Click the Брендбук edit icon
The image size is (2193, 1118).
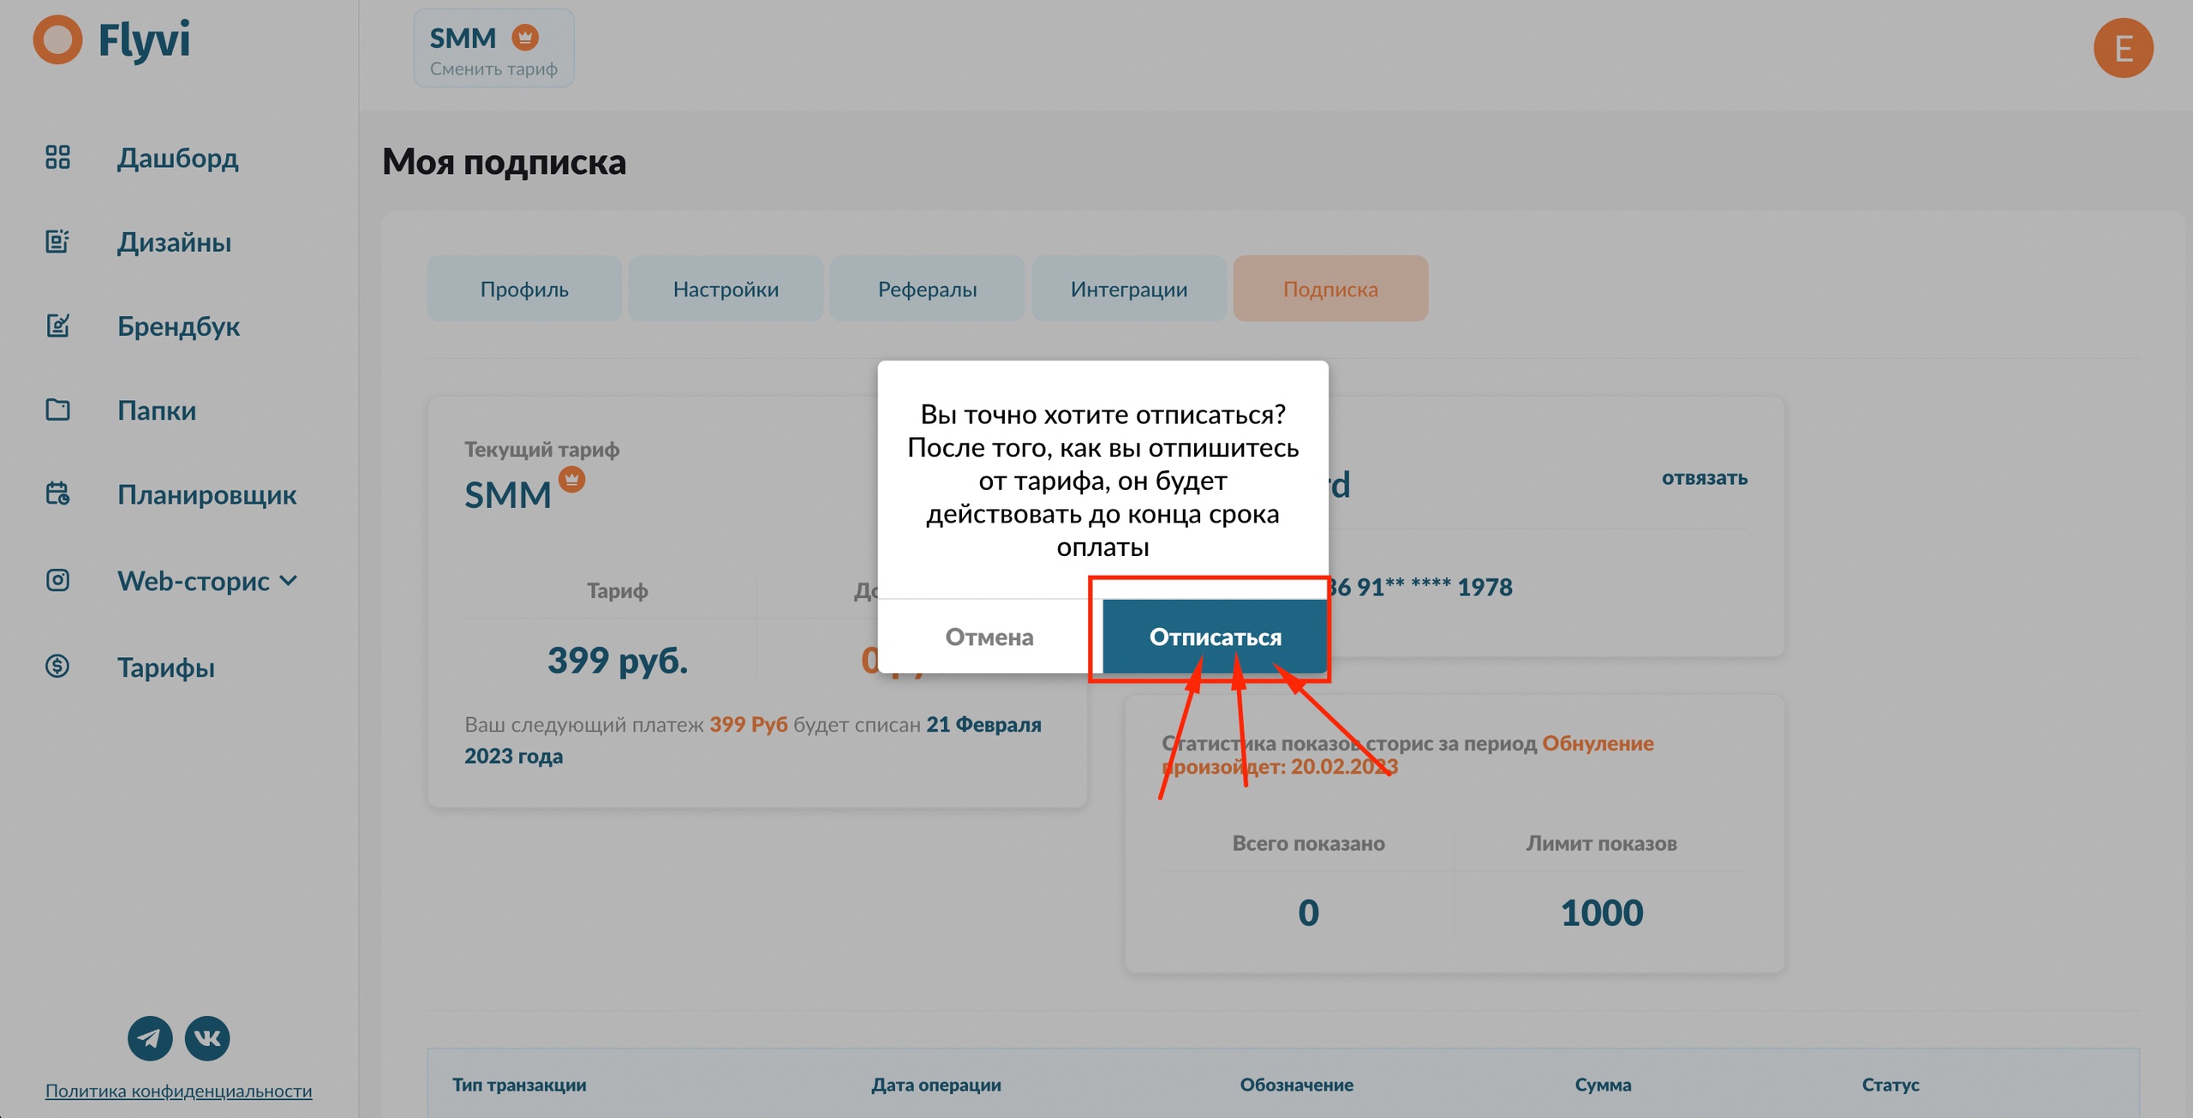[x=57, y=326]
